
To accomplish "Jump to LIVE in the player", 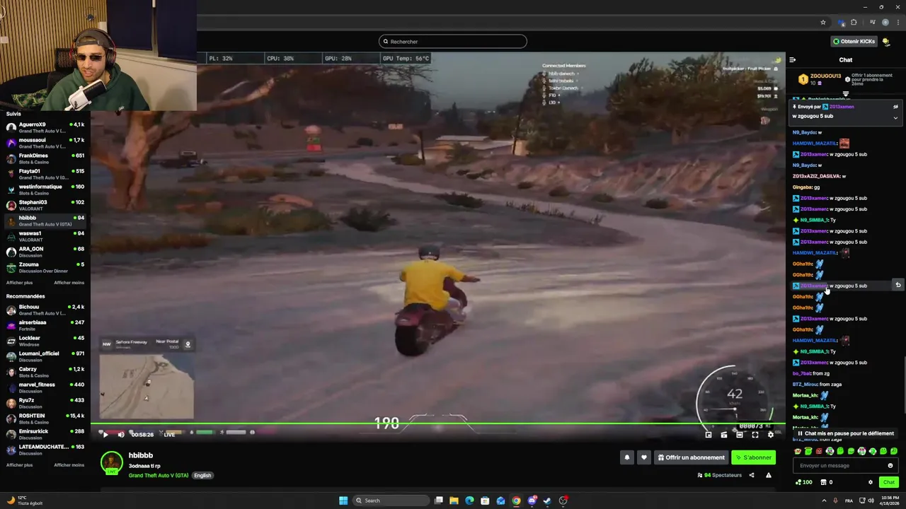I will [169, 435].
